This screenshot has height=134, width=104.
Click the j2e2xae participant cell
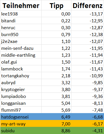tap(21, 41)
